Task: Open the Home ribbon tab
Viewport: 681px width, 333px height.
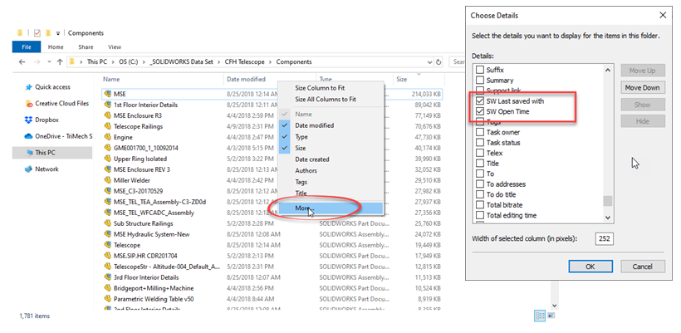Action: tap(56, 47)
